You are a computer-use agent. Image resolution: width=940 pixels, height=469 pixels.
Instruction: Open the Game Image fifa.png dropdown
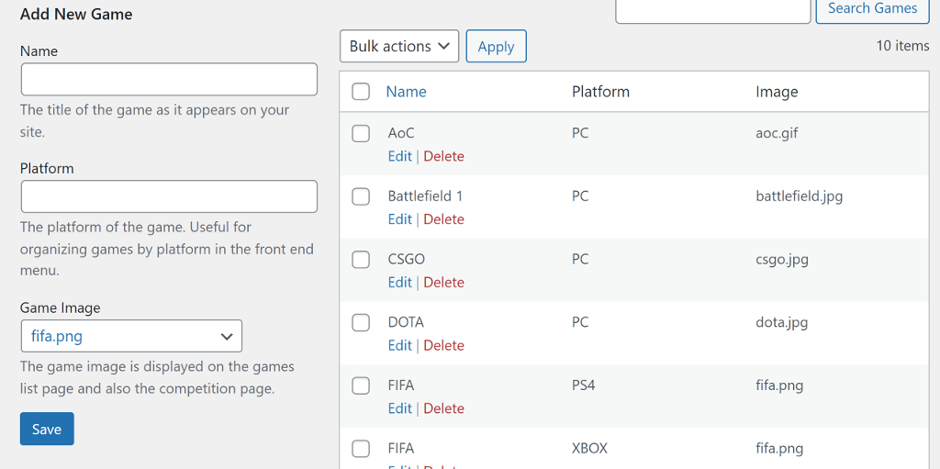[x=131, y=336]
